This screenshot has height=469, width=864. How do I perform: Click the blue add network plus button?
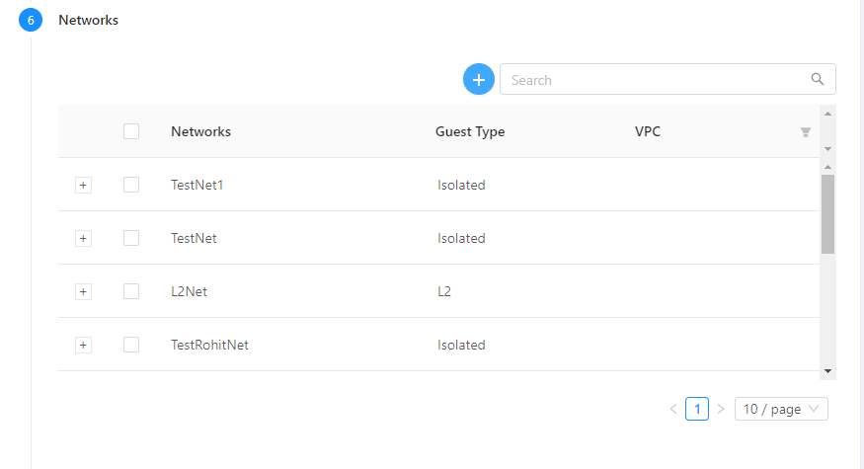tap(479, 80)
